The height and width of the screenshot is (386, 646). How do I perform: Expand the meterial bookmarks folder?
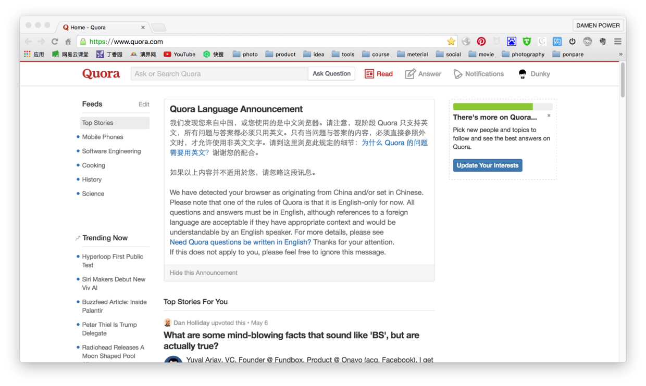pos(413,54)
